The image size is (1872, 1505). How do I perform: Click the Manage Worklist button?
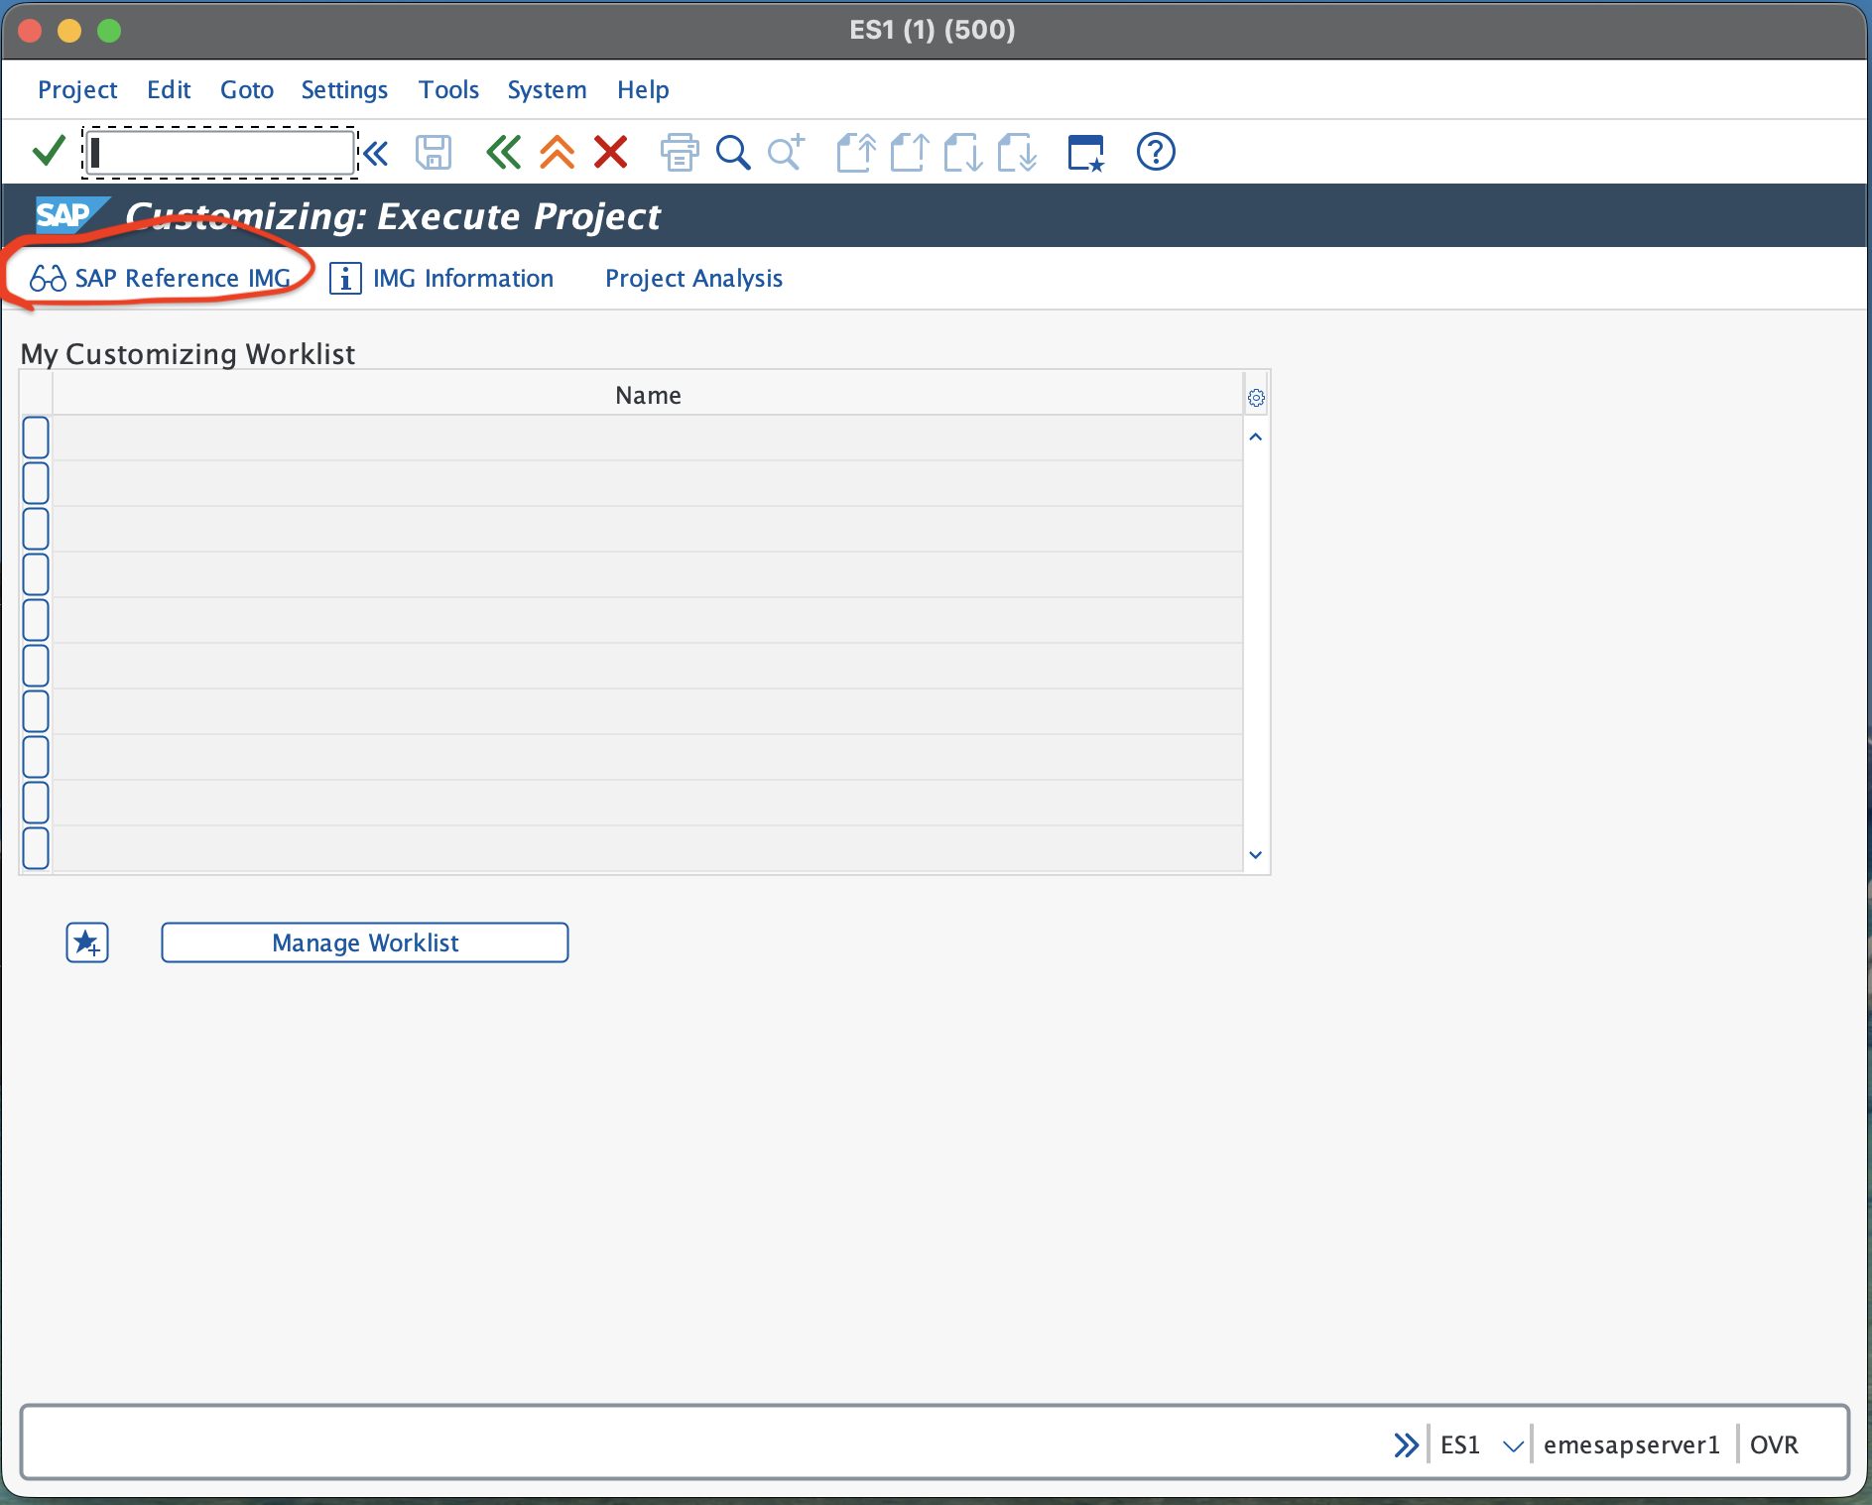point(365,942)
